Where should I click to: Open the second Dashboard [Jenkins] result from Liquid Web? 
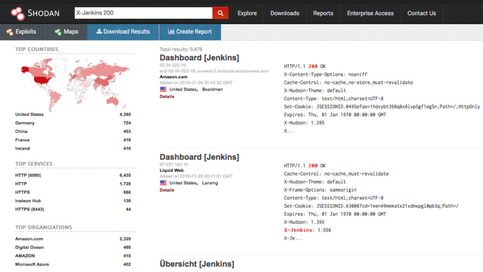[200, 157]
